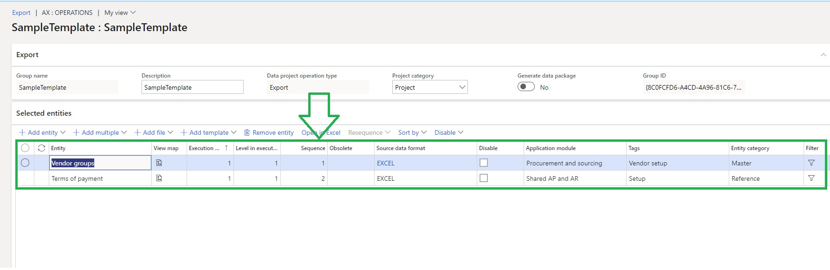Open the Sort by dropdown menu
830x270 pixels.
[412, 132]
